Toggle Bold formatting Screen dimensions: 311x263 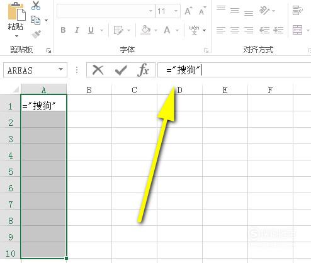click(63, 30)
